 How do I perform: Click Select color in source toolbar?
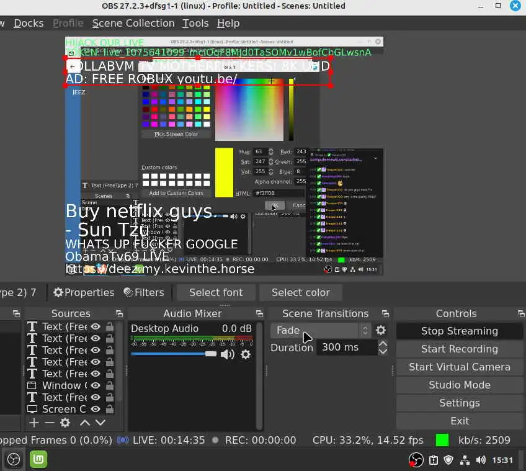tap(301, 292)
